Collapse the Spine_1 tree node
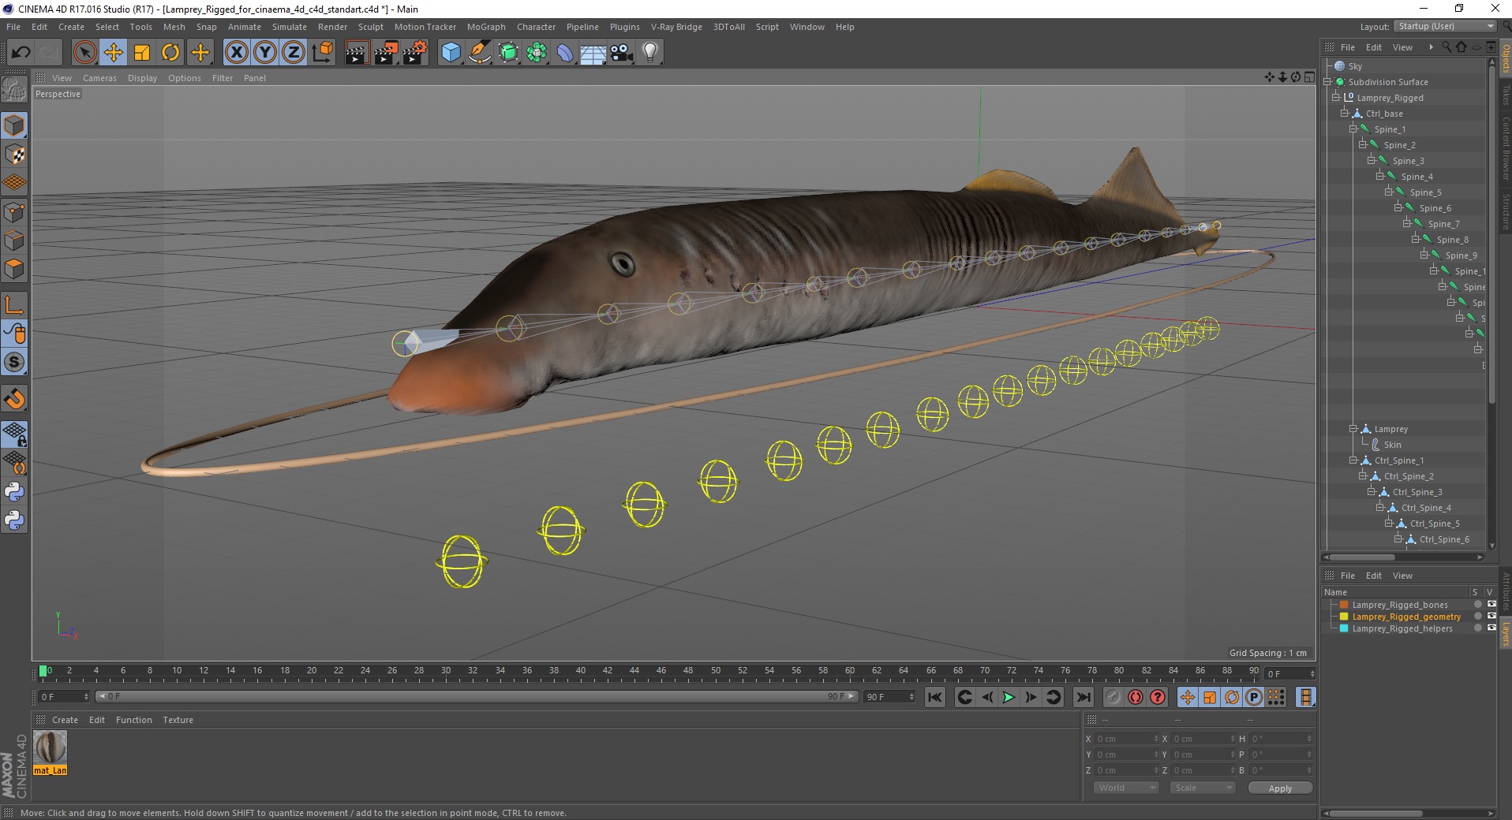This screenshot has width=1512, height=820. [x=1353, y=129]
